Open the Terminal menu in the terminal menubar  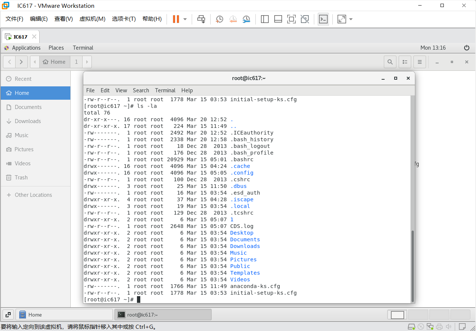click(x=165, y=90)
